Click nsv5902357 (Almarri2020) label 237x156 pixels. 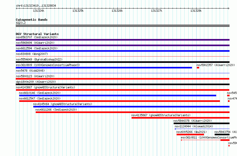216,65
